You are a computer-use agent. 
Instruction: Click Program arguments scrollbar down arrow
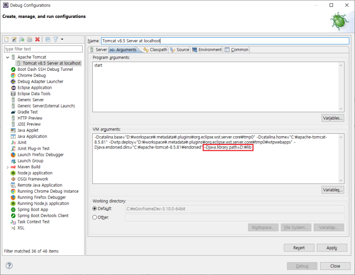tap(341, 109)
